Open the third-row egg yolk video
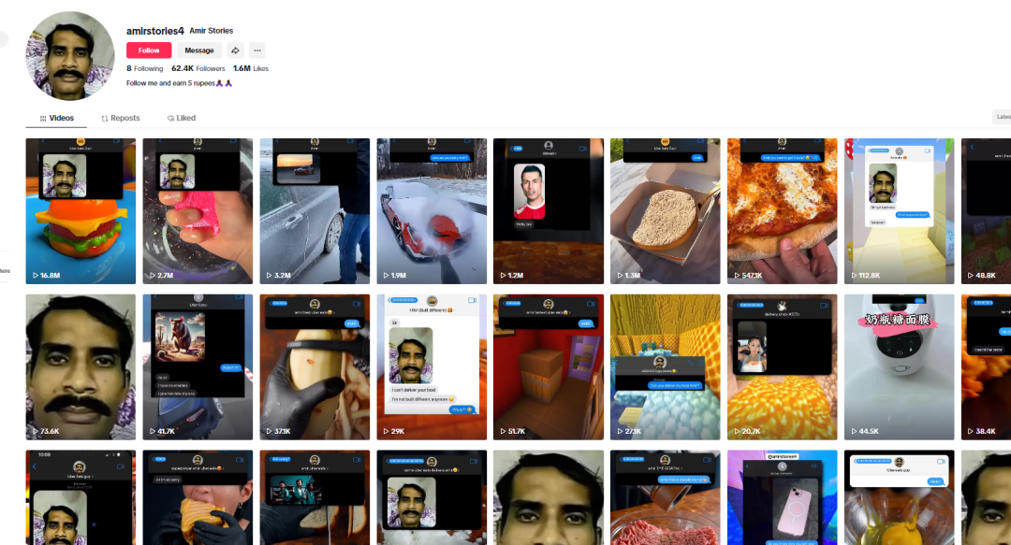The image size is (1011, 545). [x=900, y=497]
